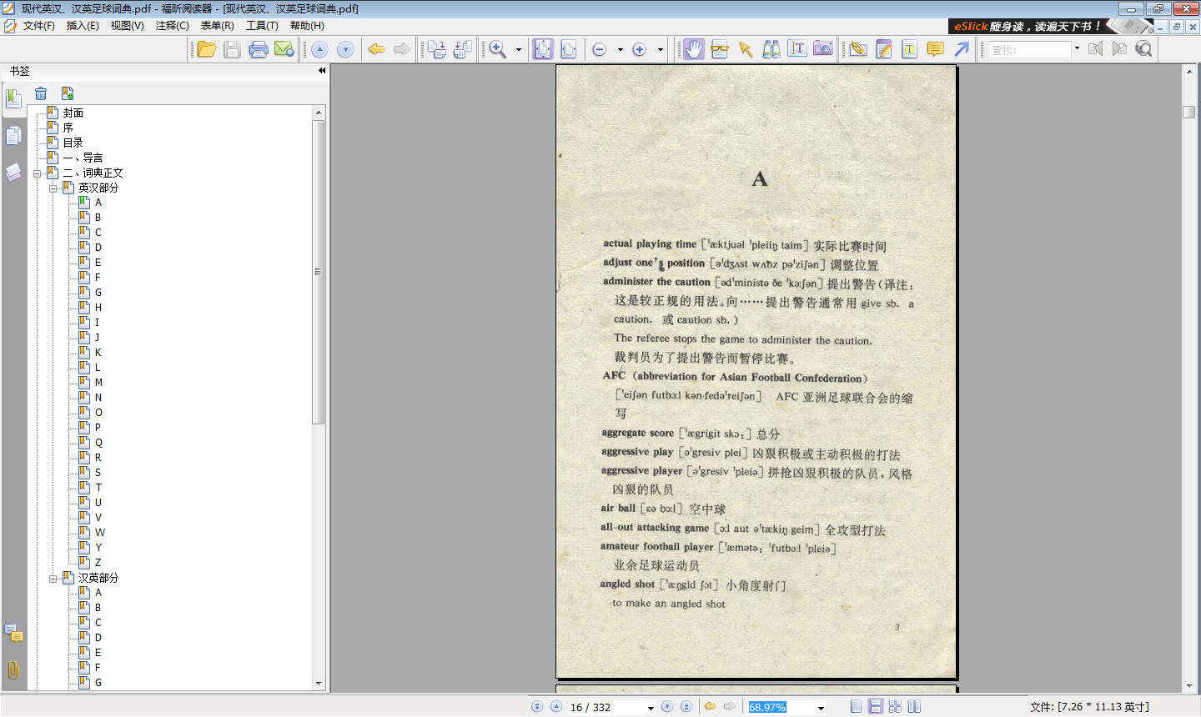This screenshot has height=717, width=1201.
Task: Select the 一、导言 bookmark
Action: pyautogui.click(x=83, y=158)
